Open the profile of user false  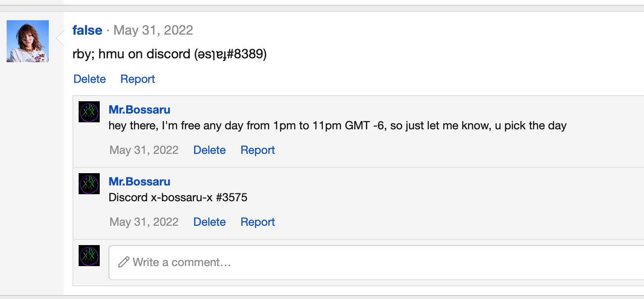(87, 30)
